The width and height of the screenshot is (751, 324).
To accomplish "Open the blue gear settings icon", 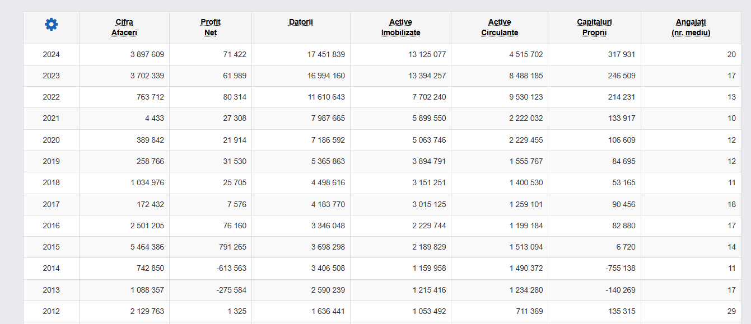I will point(51,24).
